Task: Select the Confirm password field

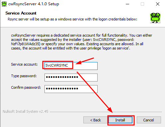Action: (71, 89)
